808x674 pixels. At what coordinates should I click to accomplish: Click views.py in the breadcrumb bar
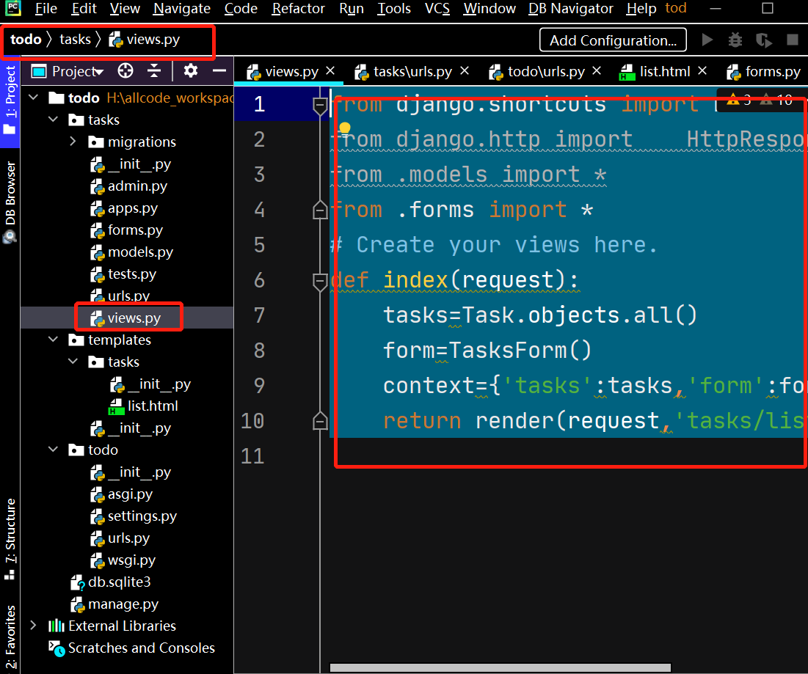(145, 39)
